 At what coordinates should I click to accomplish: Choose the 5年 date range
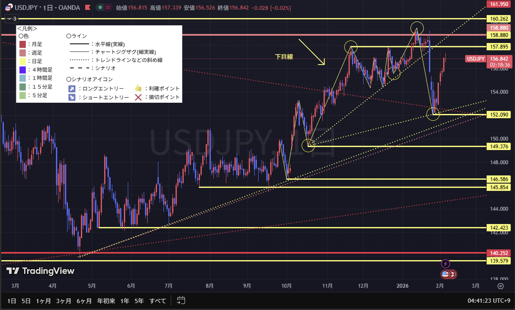click(x=139, y=301)
